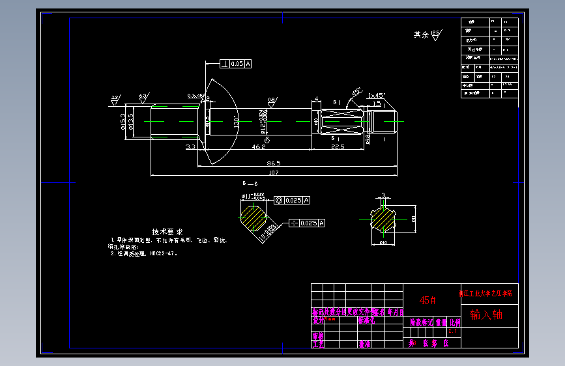Select the symmetry tolerance frame 0.025 A
Screen dimensions: 565x366
point(307,223)
